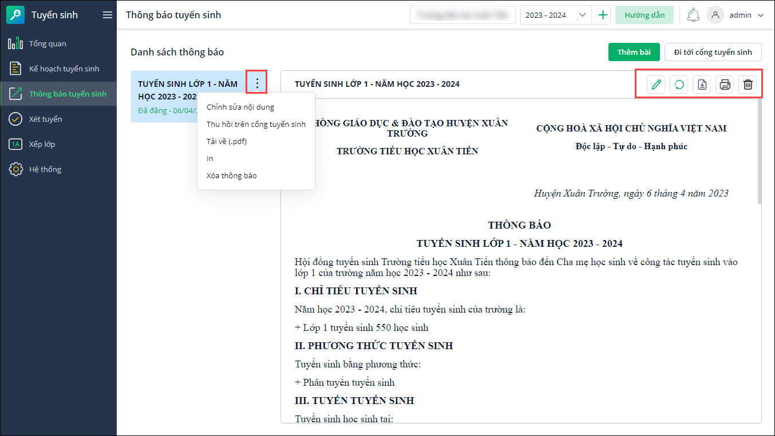This screenshot has height=436, width=775.
Task: Choose Xóa thông báo from menu
Action: click(256, 175)
